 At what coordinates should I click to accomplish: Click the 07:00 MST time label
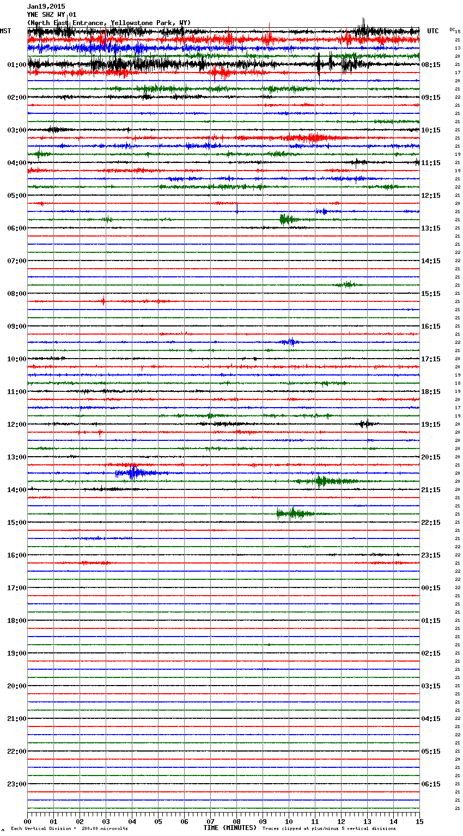click(x=17, y=261)
